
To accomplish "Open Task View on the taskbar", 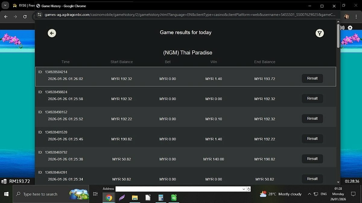I will (95, 194).
